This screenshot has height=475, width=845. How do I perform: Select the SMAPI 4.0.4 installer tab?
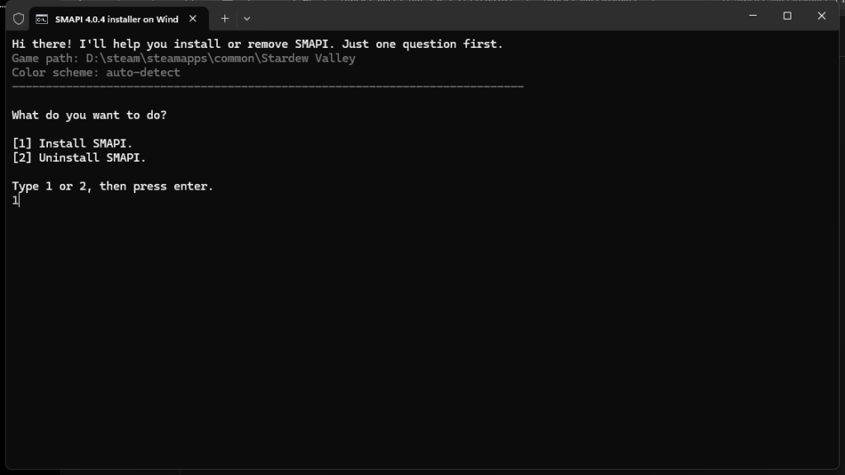tap(116, 19)
